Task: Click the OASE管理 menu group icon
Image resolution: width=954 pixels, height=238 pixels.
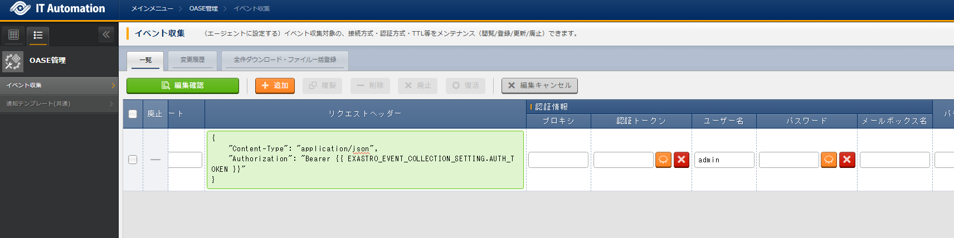Action: [x=13, y=61]
